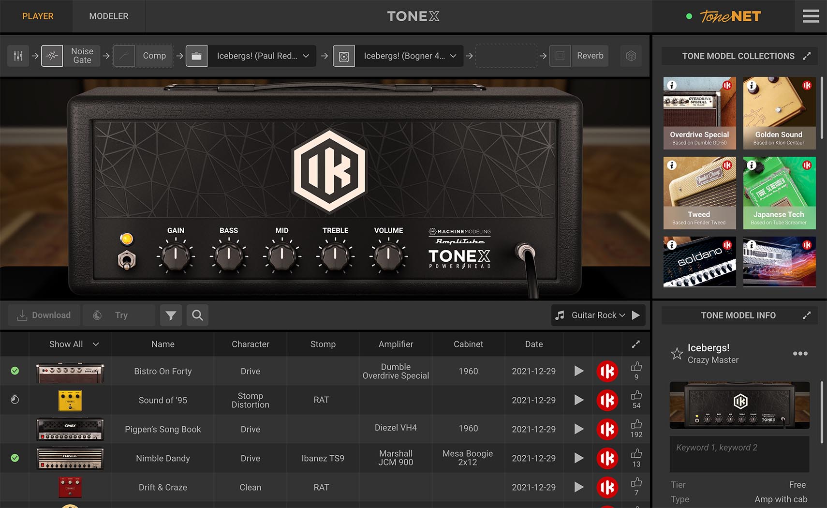Image resolution: width=827 pixels, height=508 pixels.
Task: Open the search magnifier icon
Action: coord(197,315)
